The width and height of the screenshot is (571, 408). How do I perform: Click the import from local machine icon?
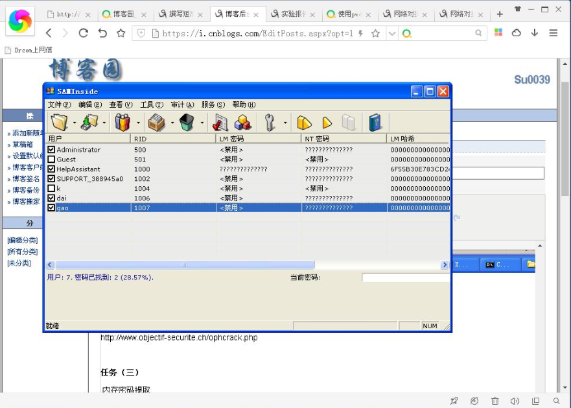(89, 122)
